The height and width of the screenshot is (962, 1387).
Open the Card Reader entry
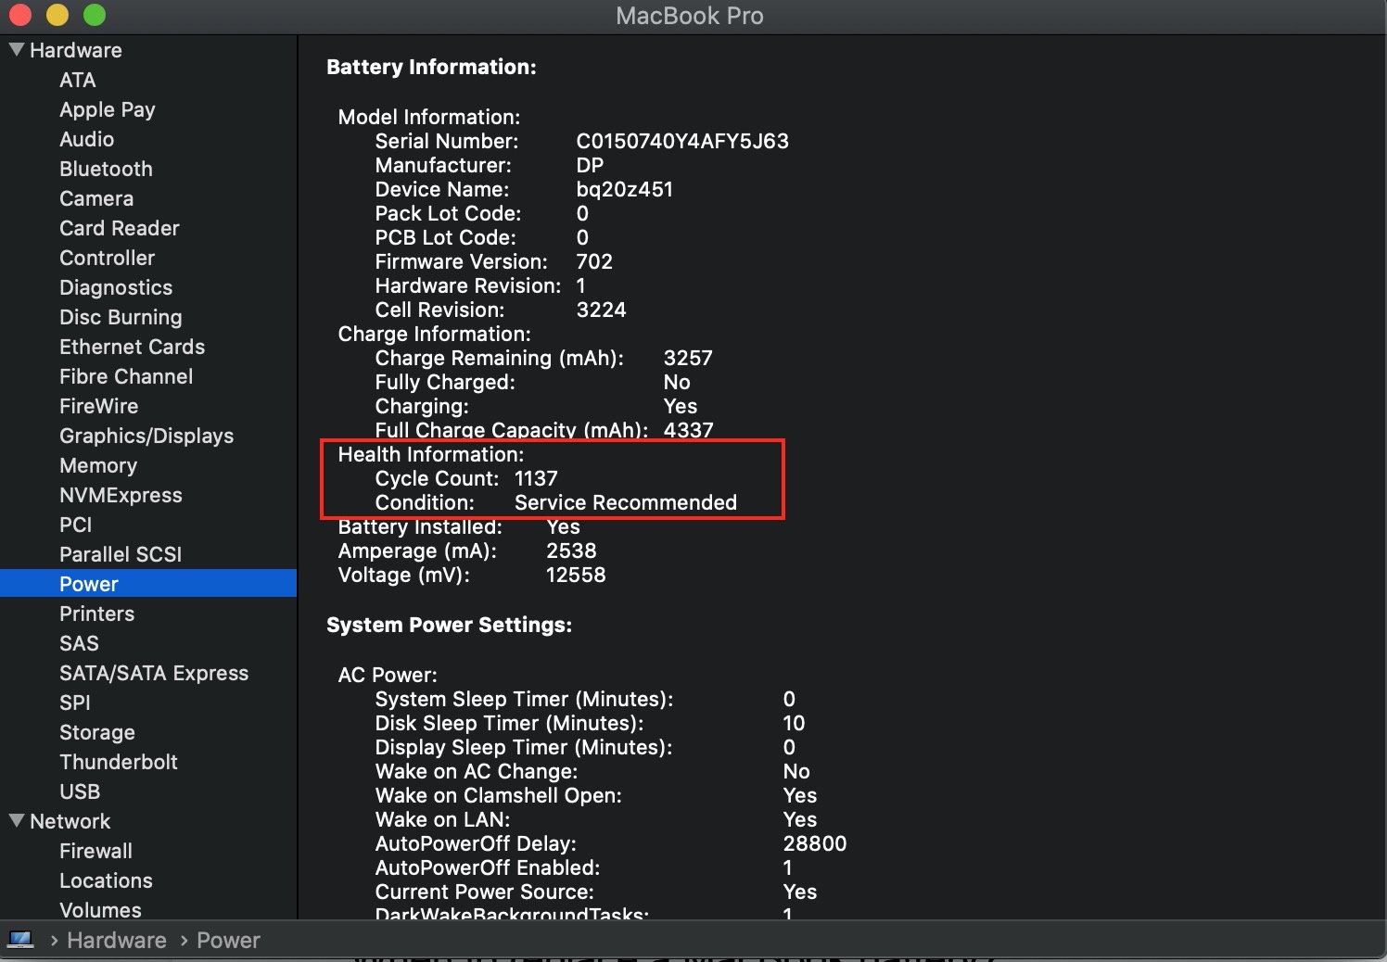(x=120, y=228)
